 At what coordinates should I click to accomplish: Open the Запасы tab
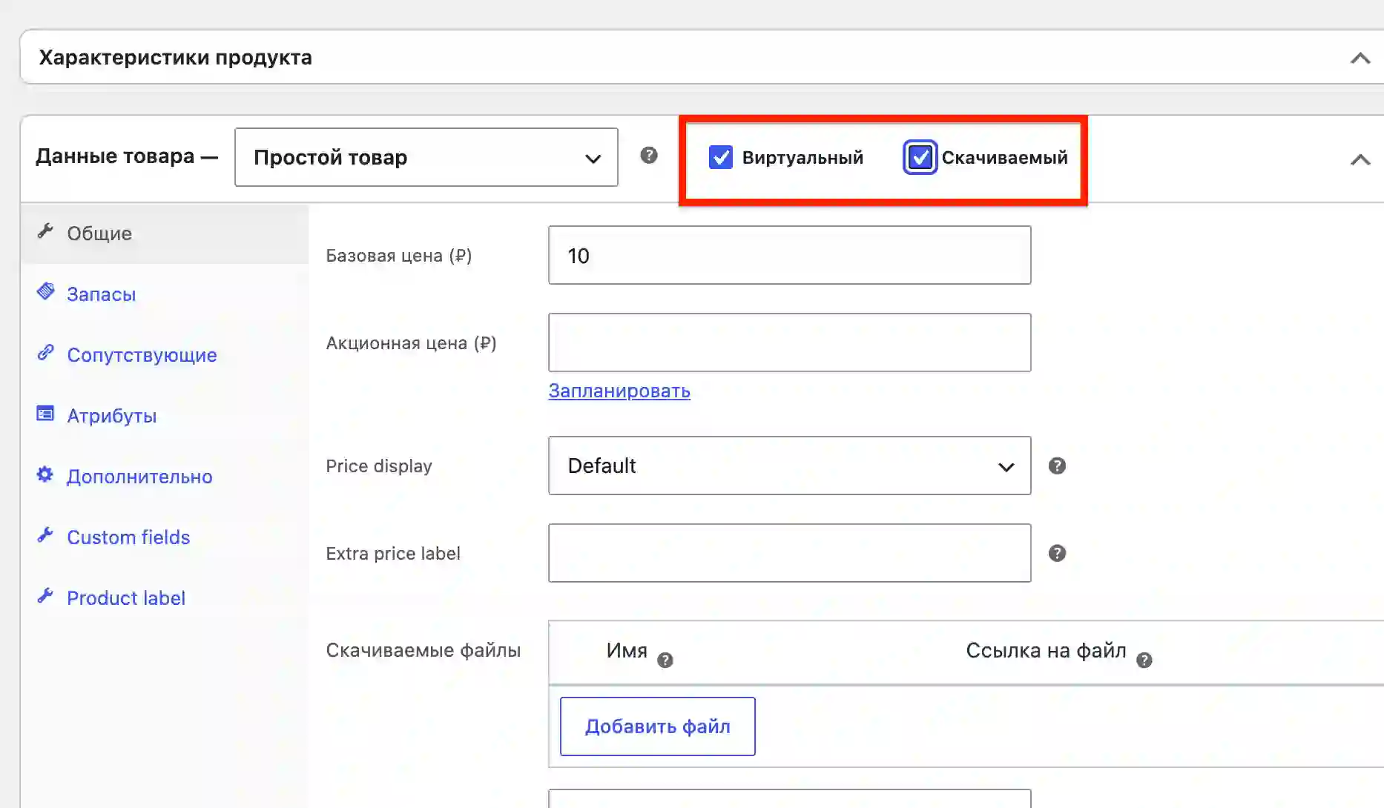click(102, 294)
